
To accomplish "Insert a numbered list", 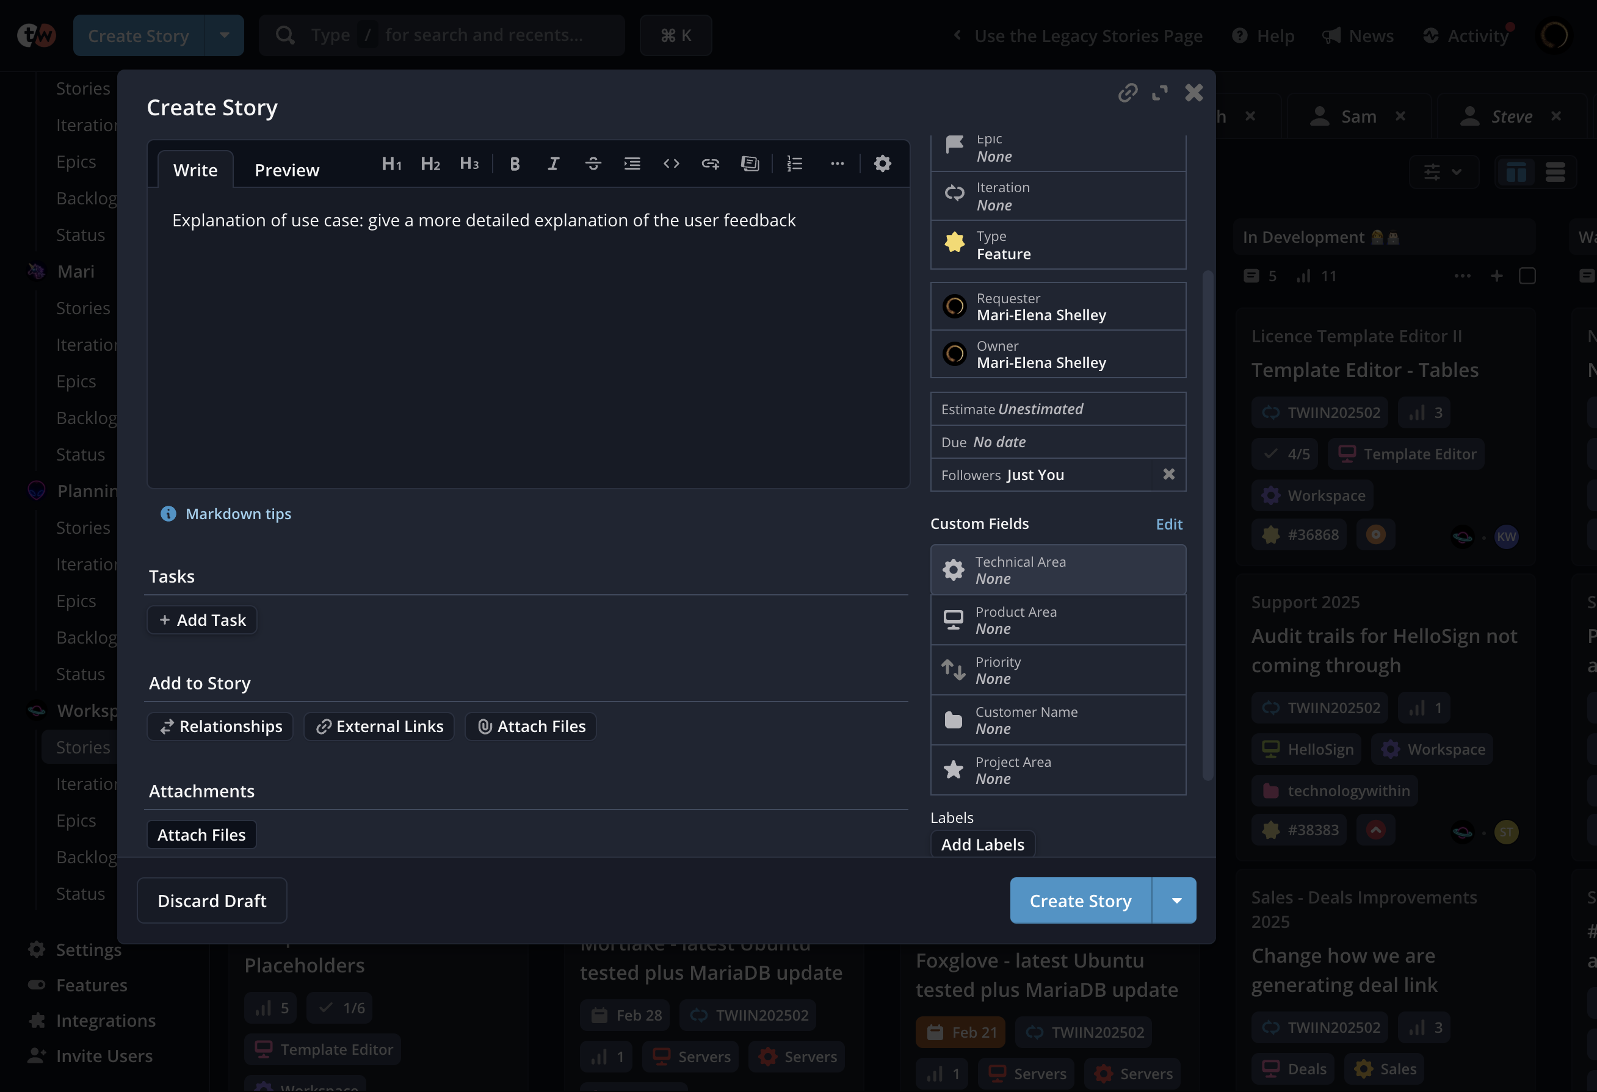I will click(794, 164).
